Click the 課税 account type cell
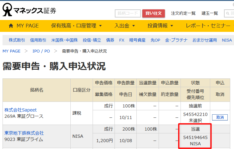Viewport: 234px width, 149px height. coord(82,113)
